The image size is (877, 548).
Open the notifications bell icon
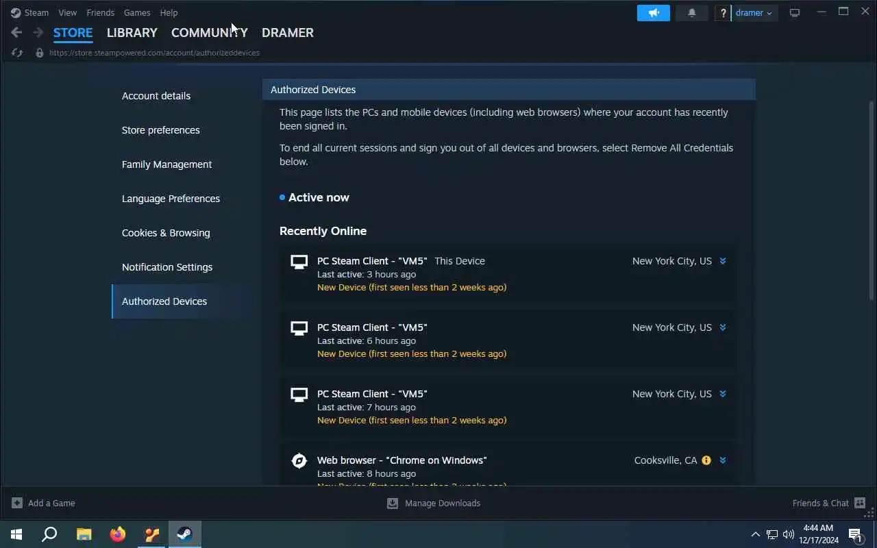click(x=692, y=13)
